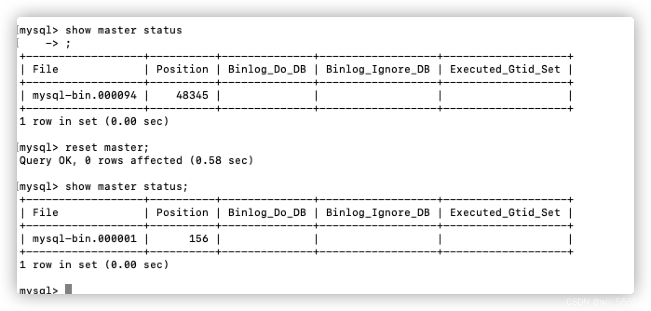Click the second 'show master status;' command

127,187
